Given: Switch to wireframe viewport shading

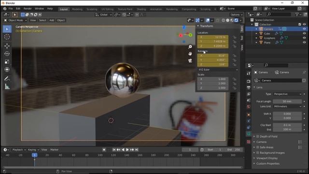Looking at the screenshot, I should tap(223, 20).
